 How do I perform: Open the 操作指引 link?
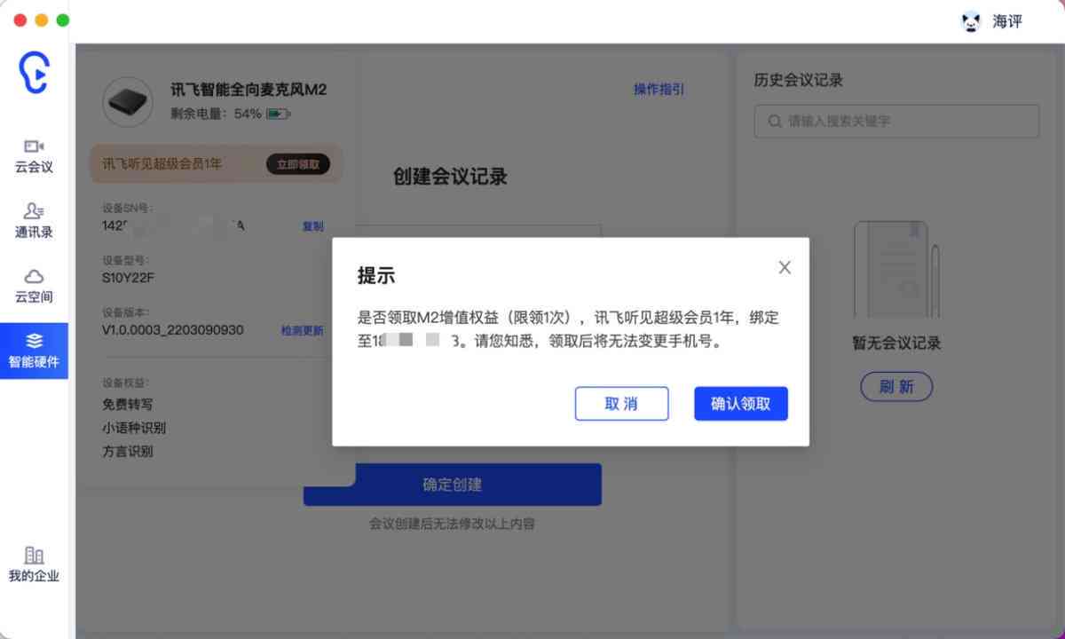click(x=659, y=90)
